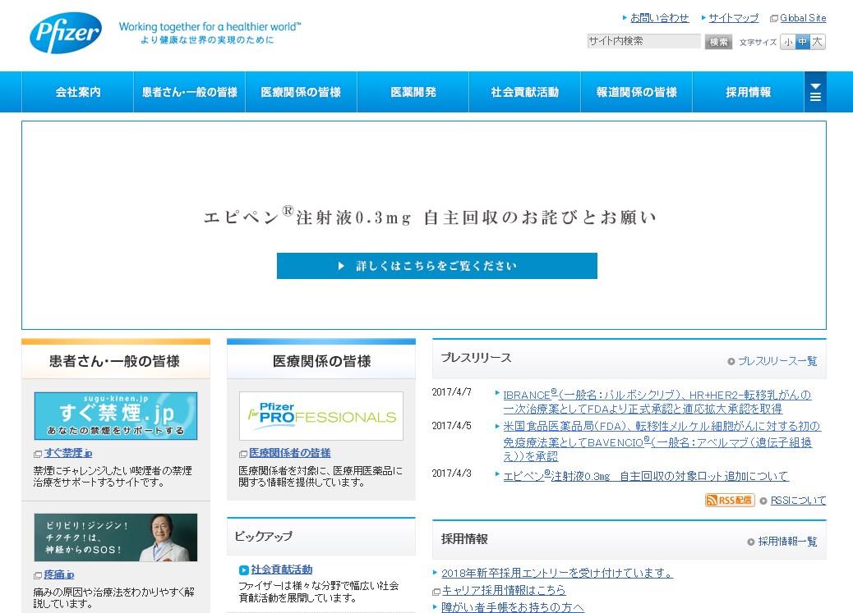Open 患者さん・一般の皆様 nav menu
The width and height of the screenshot is (853, 613).
pos(189,92)
